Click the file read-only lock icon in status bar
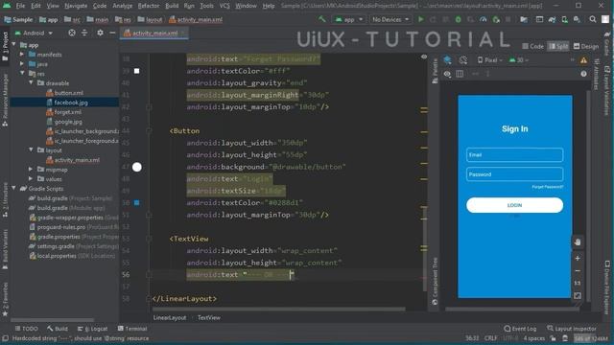614x345 pixels. (x=553, y=338)
